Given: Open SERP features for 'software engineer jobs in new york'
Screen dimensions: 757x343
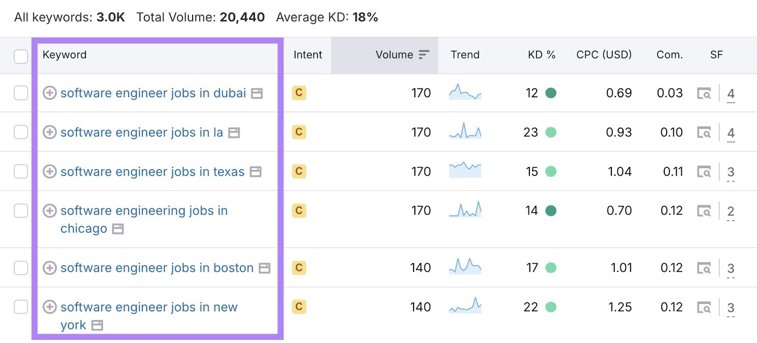Looking at the screenshot, I should tap(704, 307).
